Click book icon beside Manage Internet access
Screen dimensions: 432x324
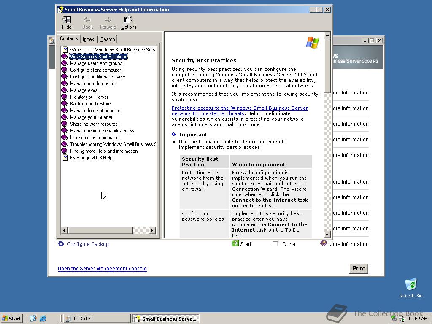pyautogui.click(x=65, y=111)
